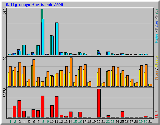Image resolution: width=160 pixels, height=125 pixels.
Task: Click the cyan pages bar for day 10
Action: click(x=52, y=45)
